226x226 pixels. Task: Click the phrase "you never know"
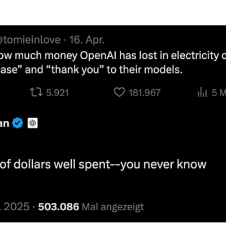163,164
